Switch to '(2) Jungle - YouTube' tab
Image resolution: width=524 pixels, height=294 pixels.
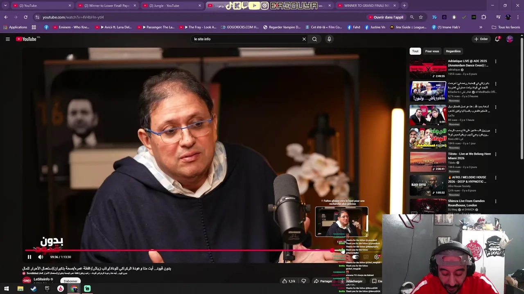point(171,6)
